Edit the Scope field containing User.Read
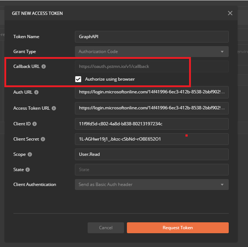 151,154
